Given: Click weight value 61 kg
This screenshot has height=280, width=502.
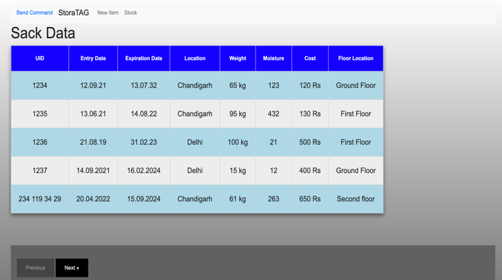Looking at the screenshot, I should pyautogui.click(x=238, y=199).
